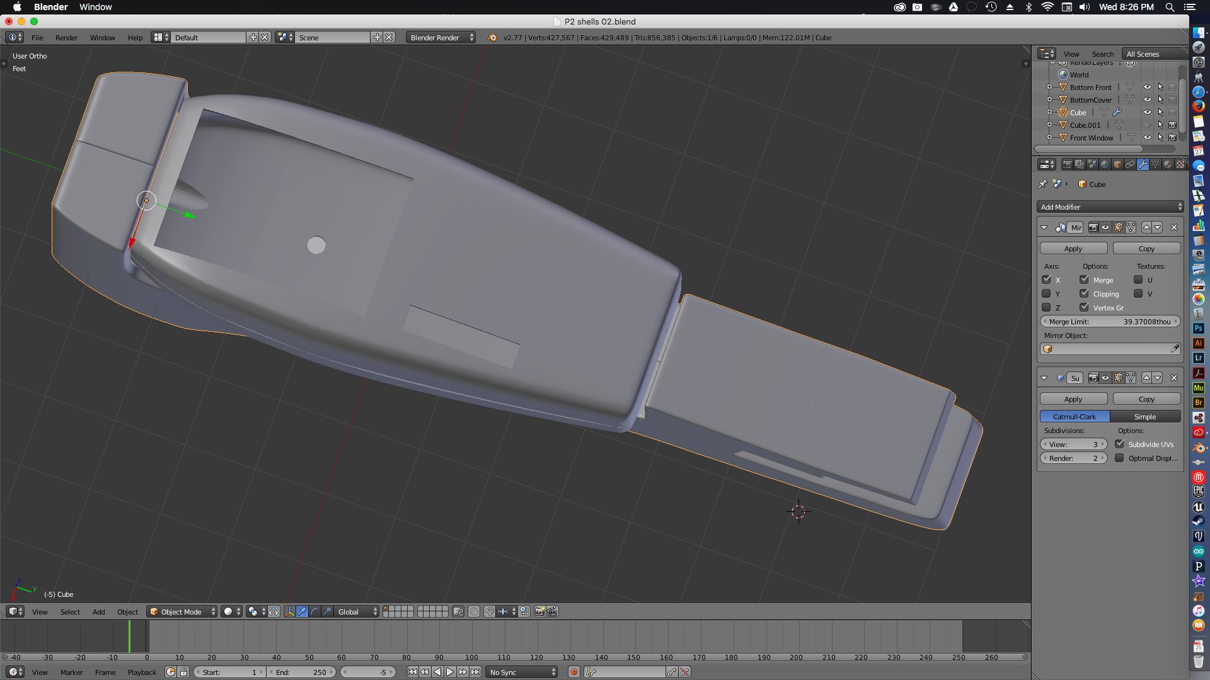The image size is (1210, 680).
Task: Open the Object properties tab (orange cube)
Action: click(x=1117, y=164)
